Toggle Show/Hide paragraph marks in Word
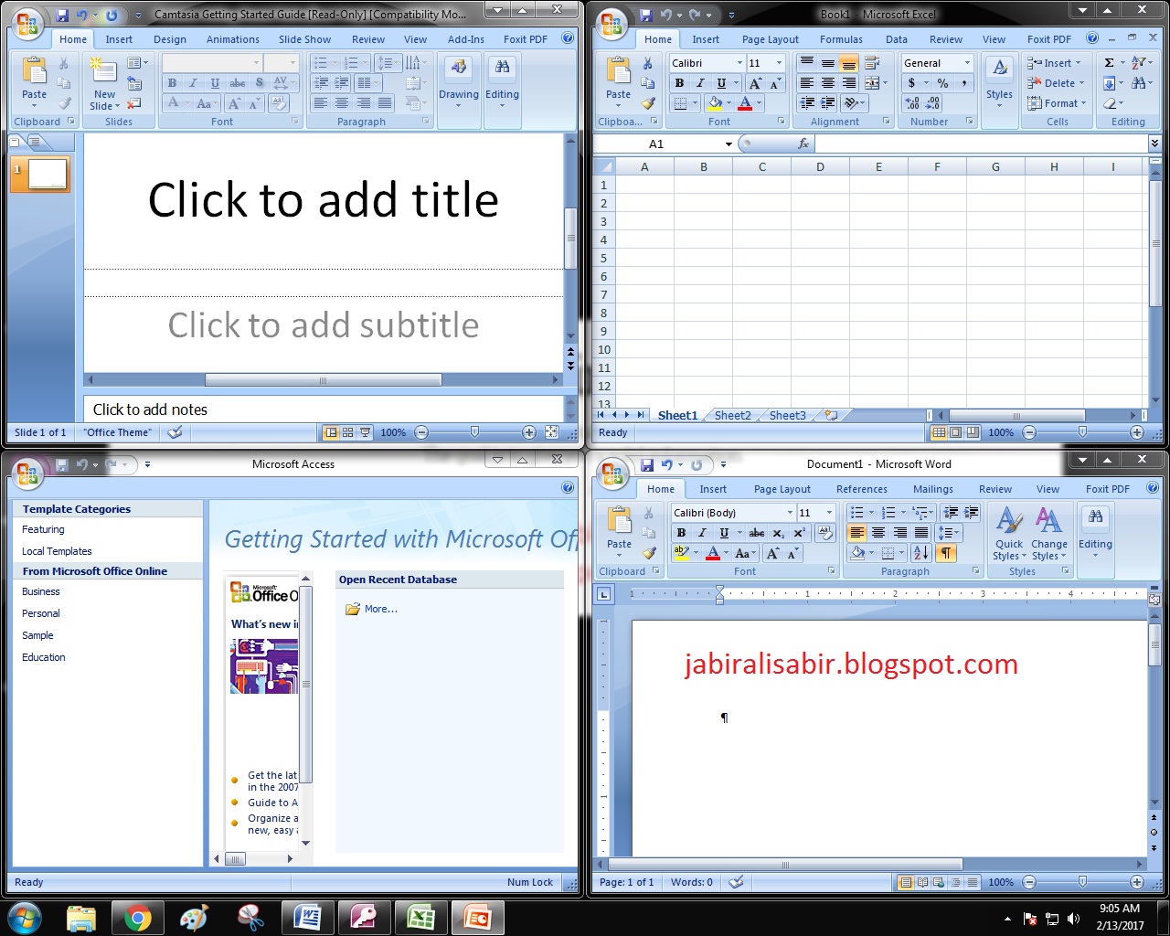This screenshot has height=936, width=1170. point(946,553)
